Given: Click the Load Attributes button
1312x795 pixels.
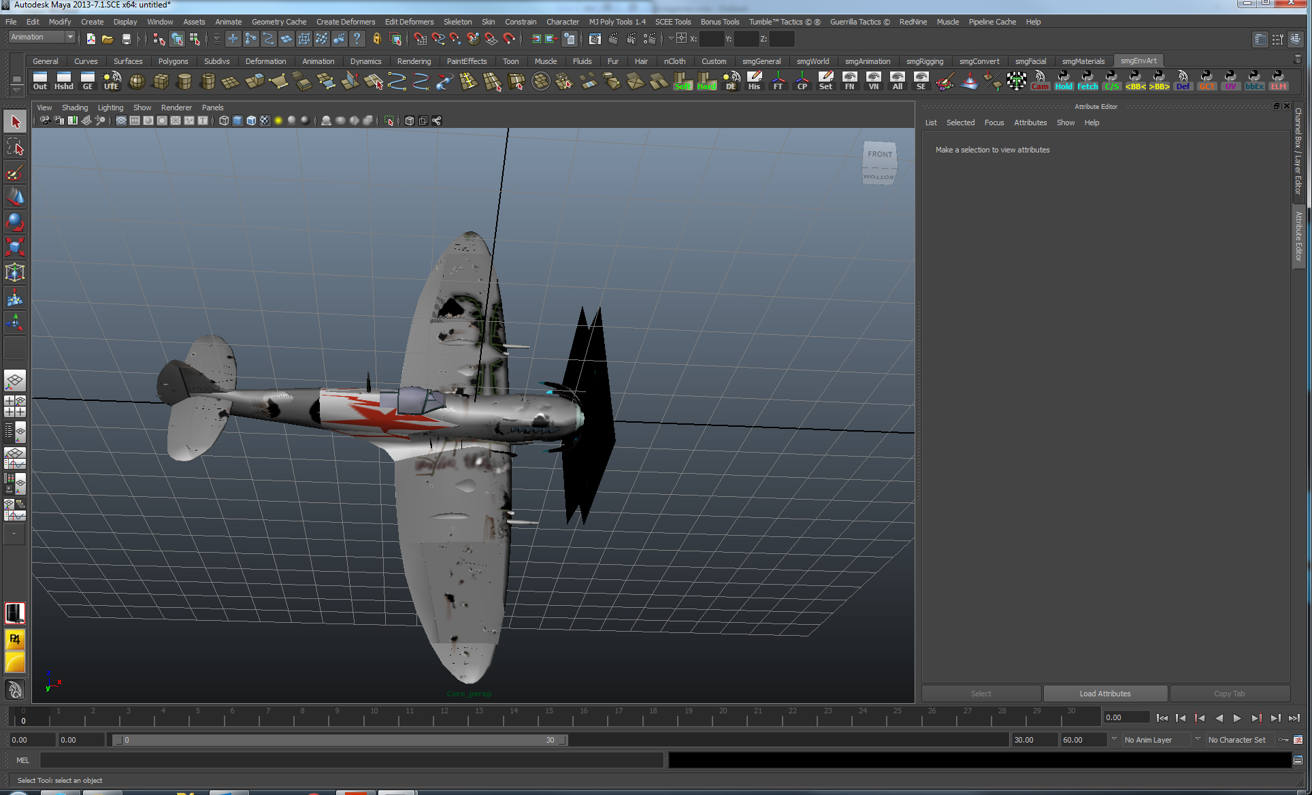Looking at the screenshot, I should (x=1104, y=694).
